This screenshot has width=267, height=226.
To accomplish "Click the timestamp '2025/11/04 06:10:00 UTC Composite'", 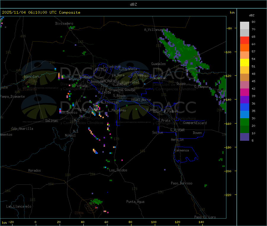I will pyautogui.click(x=41, y=12).
